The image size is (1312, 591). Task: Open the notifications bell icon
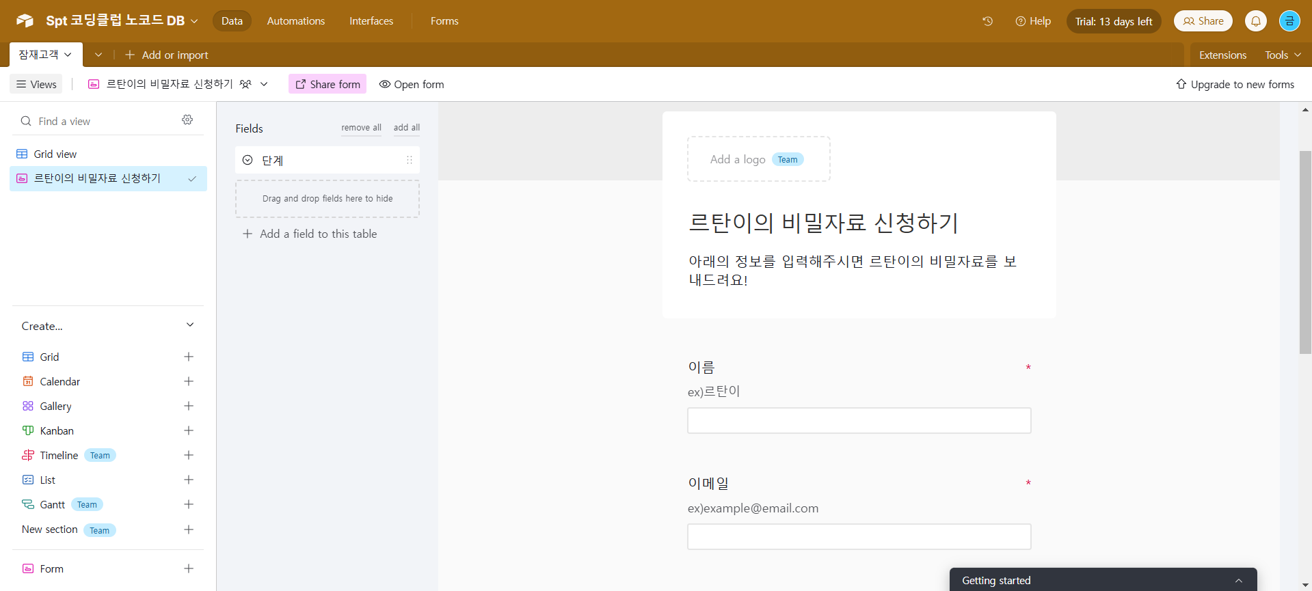(x=1256, y=21)
